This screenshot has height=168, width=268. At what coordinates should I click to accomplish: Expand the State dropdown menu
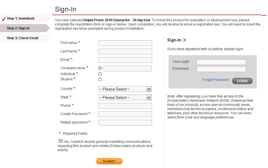pyautogui.click(x=125, y=97)
